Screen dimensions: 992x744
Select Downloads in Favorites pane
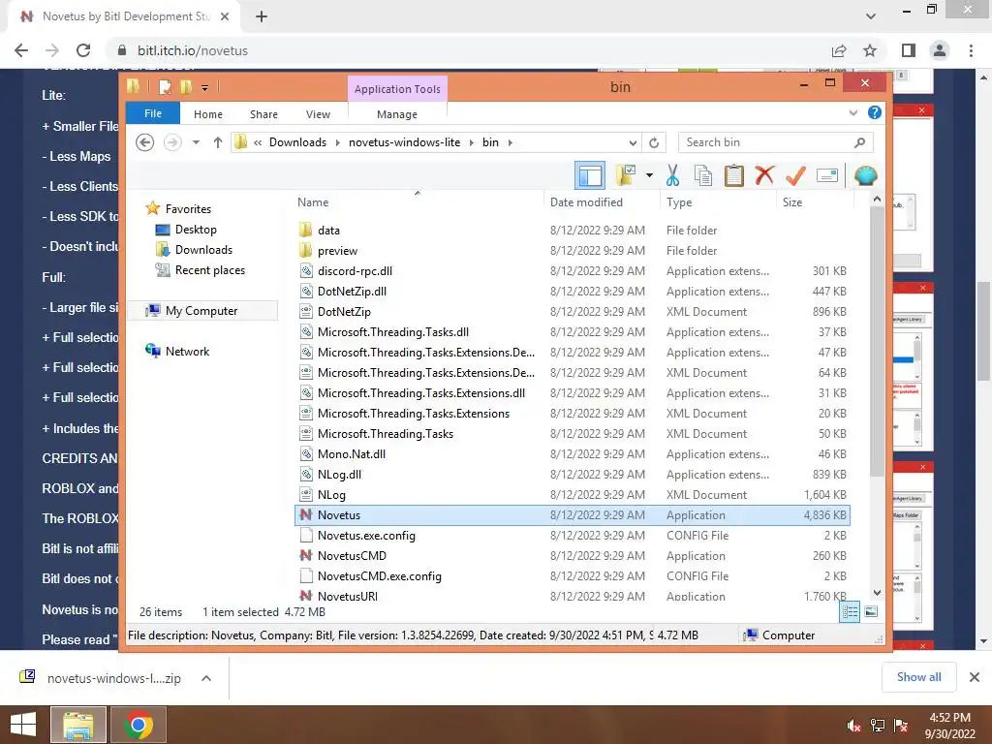[x=203, y=249]
